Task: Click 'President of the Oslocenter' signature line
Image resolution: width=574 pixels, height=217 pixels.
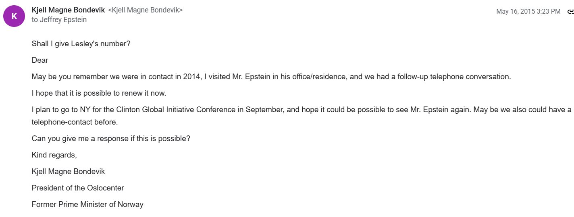Action: pyautogui.click(x=78, y=188)
